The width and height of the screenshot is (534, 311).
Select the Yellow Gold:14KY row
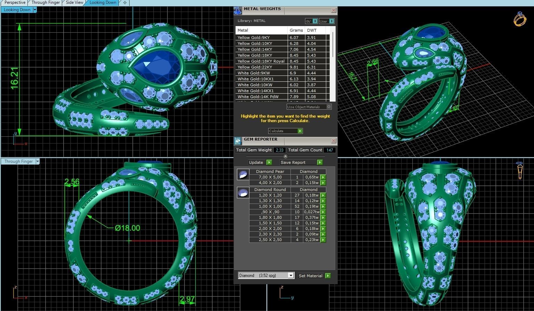tap(282, 49)
